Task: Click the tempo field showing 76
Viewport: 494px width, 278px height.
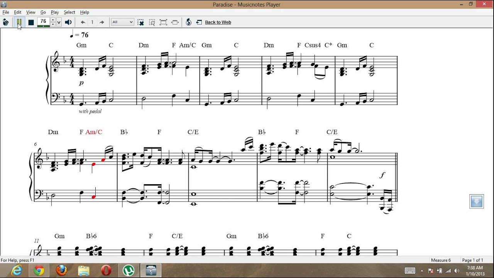Action: point(43,22)
